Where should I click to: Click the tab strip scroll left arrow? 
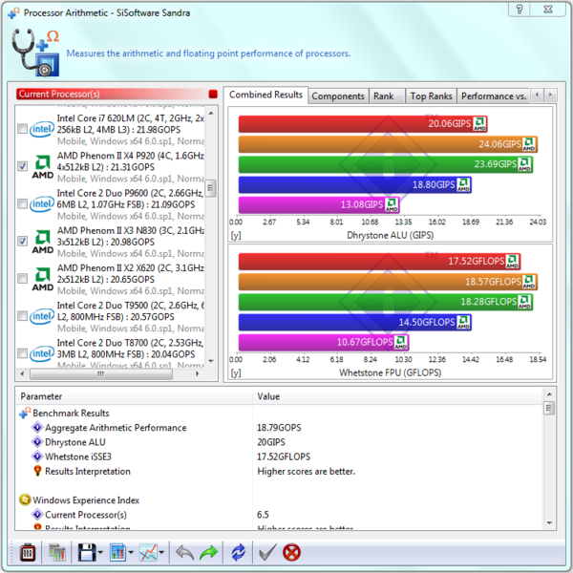(x=537, y=95)
